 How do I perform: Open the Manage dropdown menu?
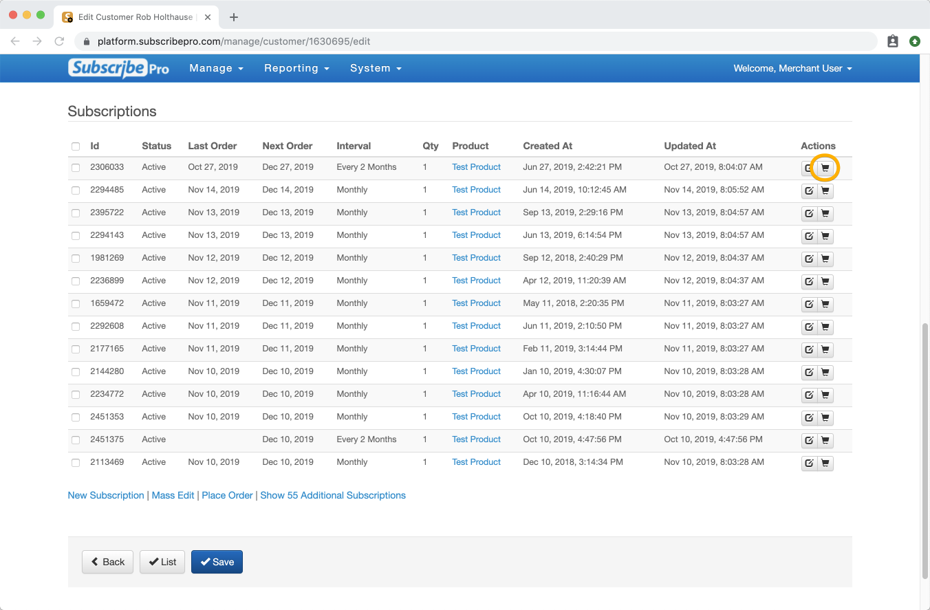point(217,68)
